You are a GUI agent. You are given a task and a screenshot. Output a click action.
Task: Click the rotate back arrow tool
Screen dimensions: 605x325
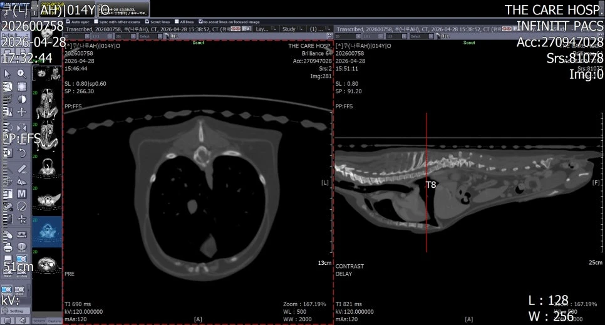pyautogui.click(x=22, y=153)
